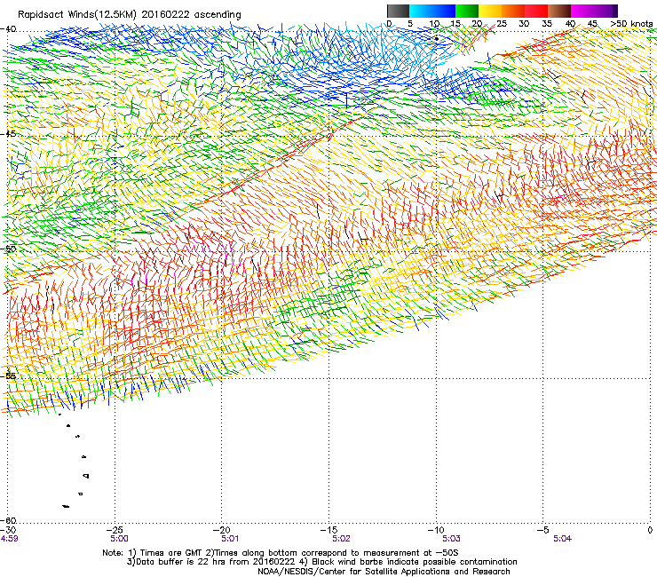Click the "-50" latitude axis label
The width and height of the screenshot is (657, 577).
[x=8, y=249]
